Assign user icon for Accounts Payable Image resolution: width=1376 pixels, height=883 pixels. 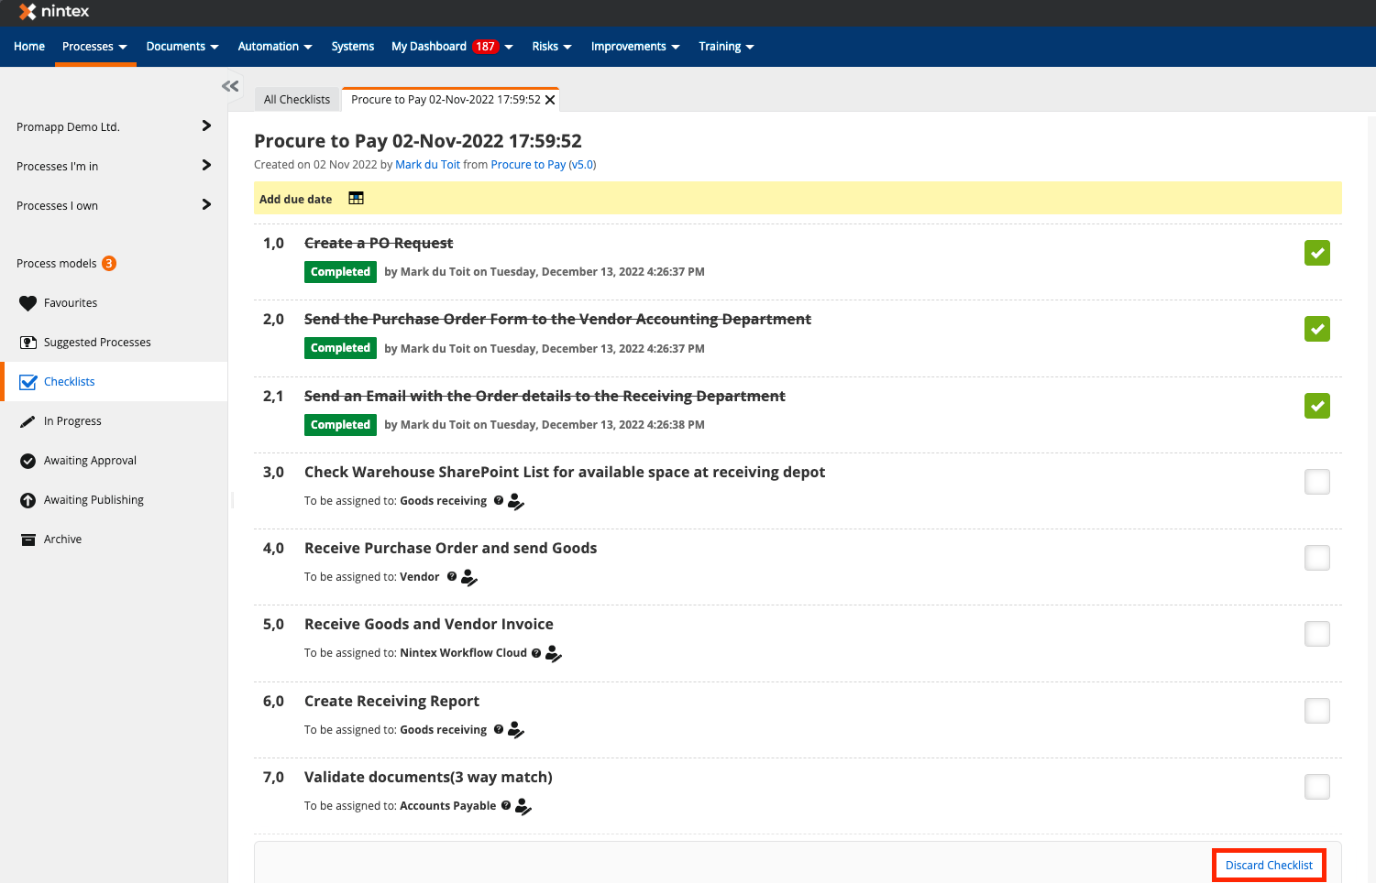(x=523, y=806)
